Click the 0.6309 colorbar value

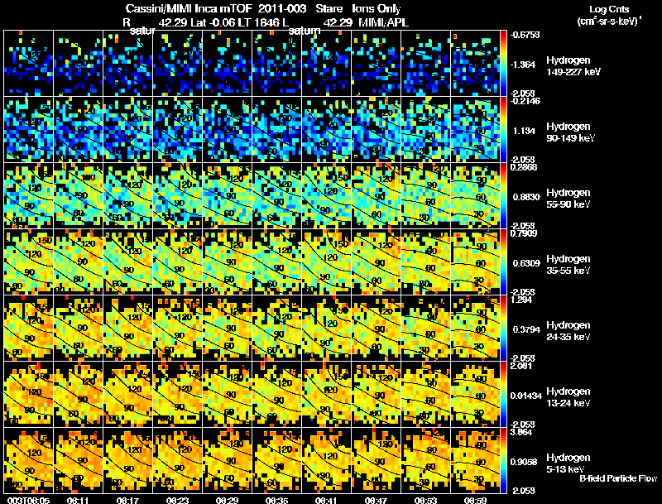coord(525,263)
